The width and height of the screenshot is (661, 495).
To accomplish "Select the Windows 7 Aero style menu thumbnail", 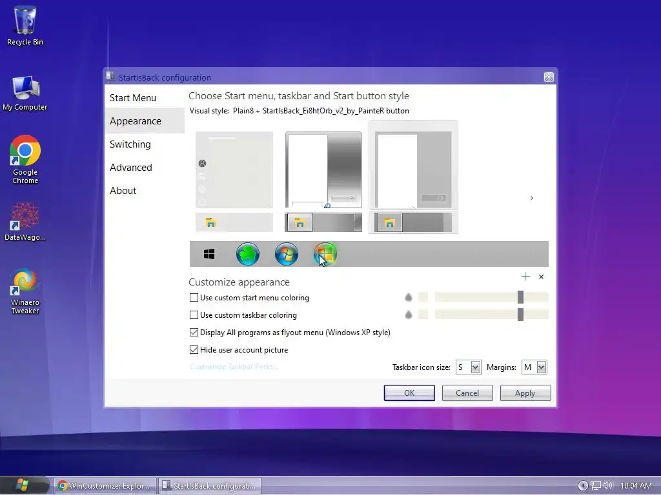I will 323,170.
